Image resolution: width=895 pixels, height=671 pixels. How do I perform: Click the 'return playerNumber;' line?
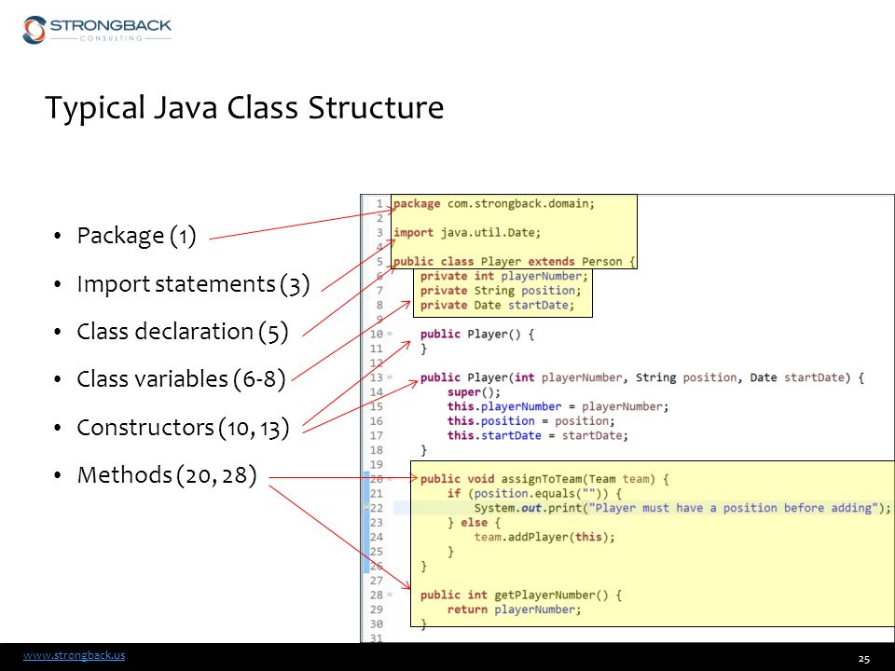[515, 609]
